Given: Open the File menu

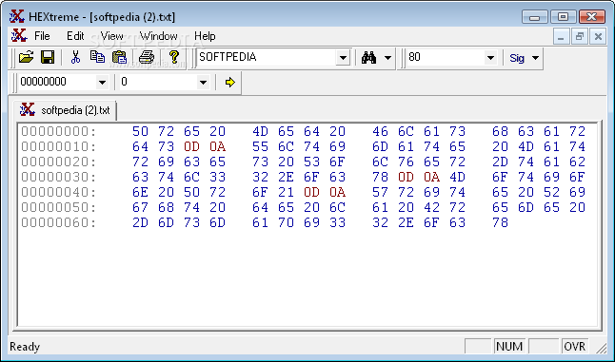Looking at the screenshot, I should coord(42,36).
